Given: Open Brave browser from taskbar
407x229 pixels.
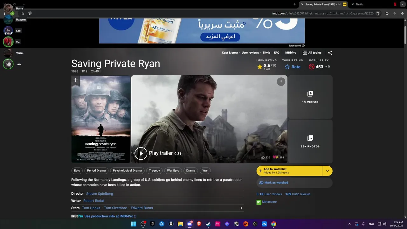Looking at the screenshot, I should 199,224.
